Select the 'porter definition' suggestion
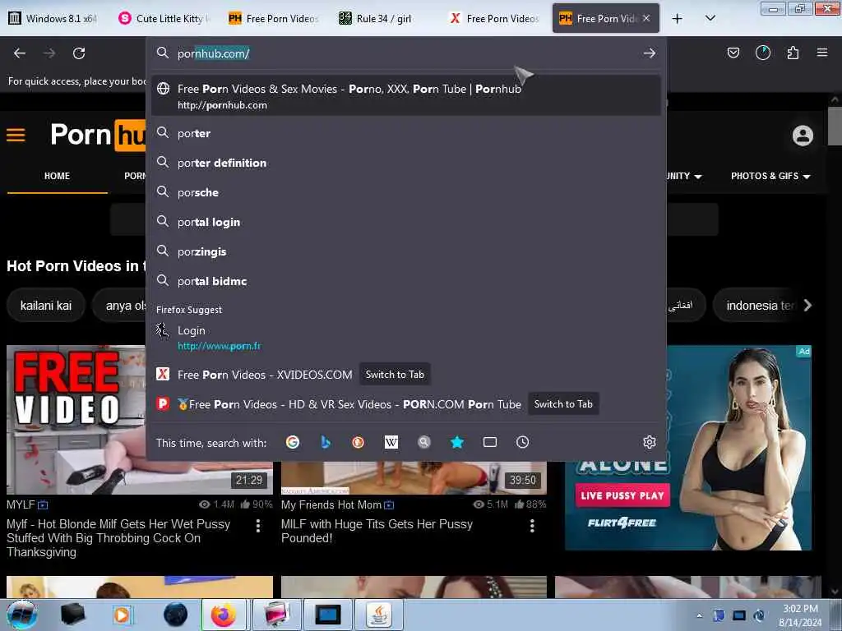 coord(405,163)
